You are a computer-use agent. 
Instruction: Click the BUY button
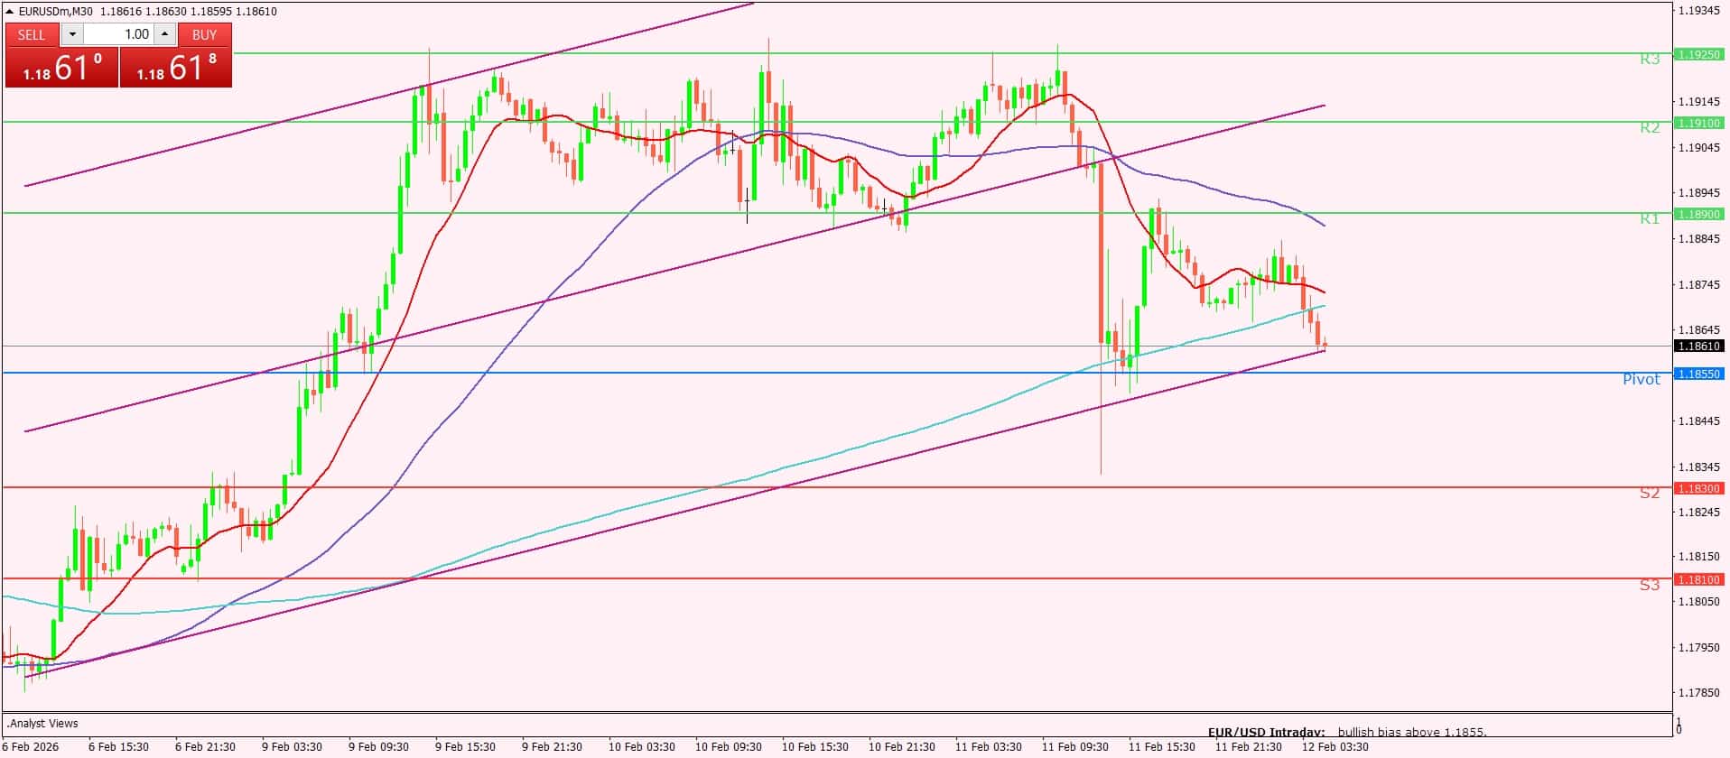204,34
